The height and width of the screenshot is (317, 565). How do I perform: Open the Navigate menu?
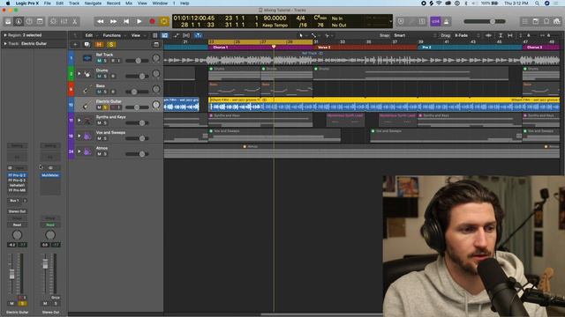pos(93,4)
